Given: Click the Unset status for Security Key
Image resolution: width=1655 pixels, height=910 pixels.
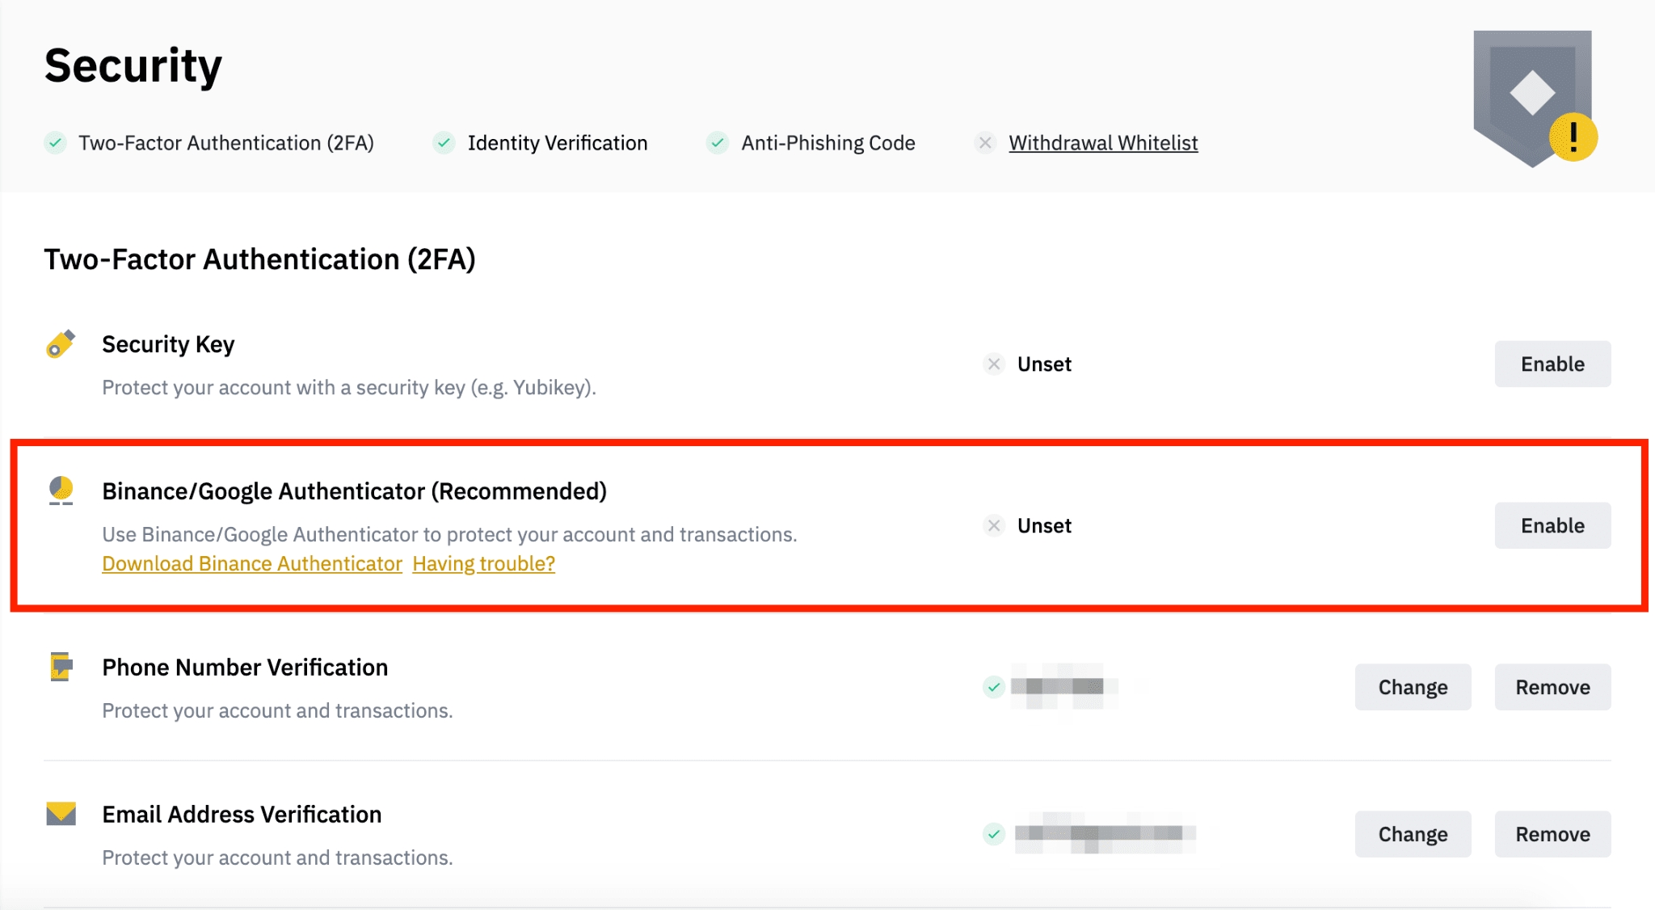Looking at the screenshot, I should click(x=1043, y=364).
